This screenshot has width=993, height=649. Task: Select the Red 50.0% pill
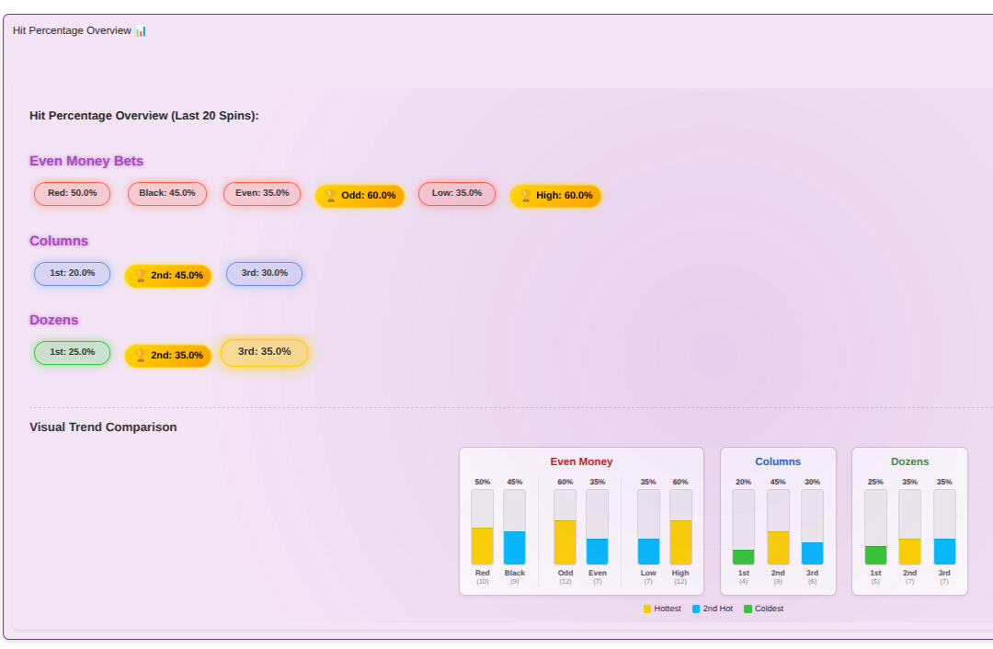72,194
